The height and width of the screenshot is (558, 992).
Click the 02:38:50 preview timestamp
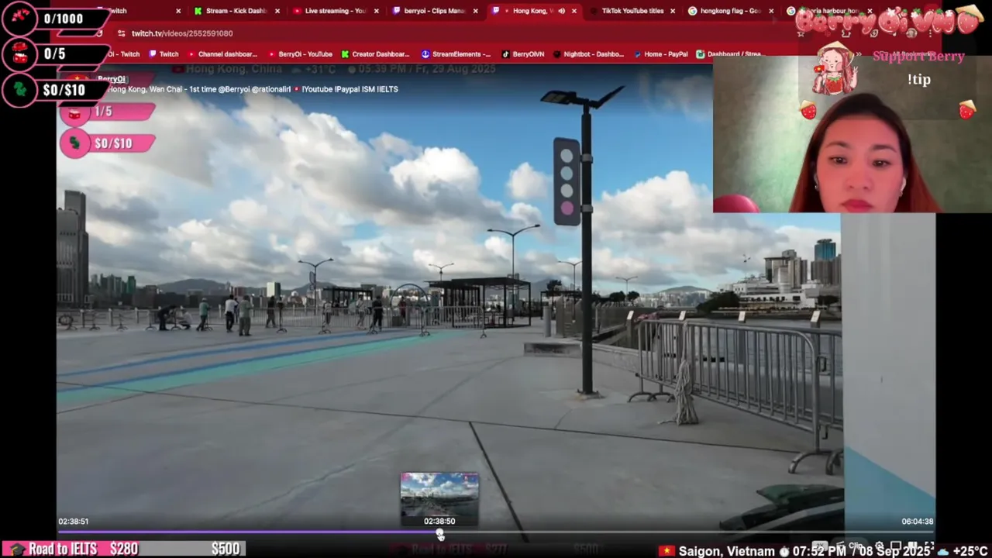tap(439, 522)
